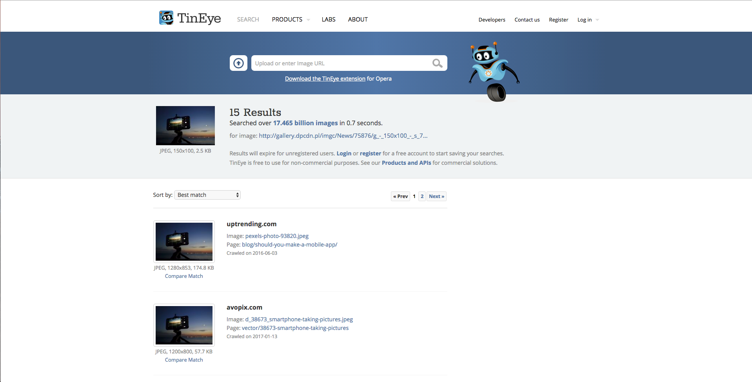Open the avopix.com result thumbnail
752x382 pixels.
(x=184, y=325)
